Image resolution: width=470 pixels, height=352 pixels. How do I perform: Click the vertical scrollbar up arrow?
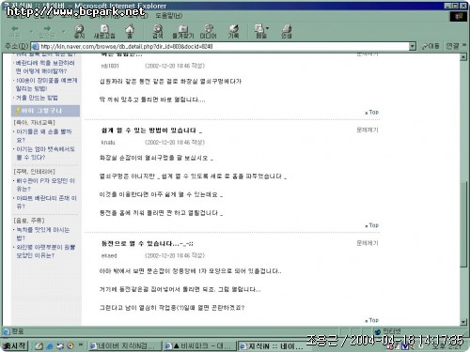[463, 57]
